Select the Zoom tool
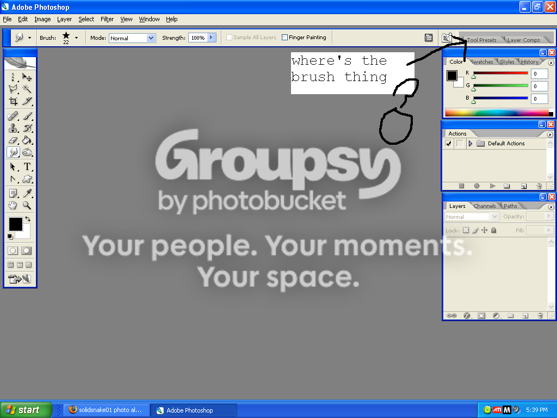557x418 pixels. 27,205
